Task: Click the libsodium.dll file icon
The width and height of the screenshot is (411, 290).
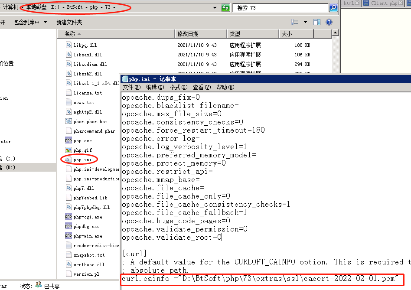Action: tap(68, 64)
